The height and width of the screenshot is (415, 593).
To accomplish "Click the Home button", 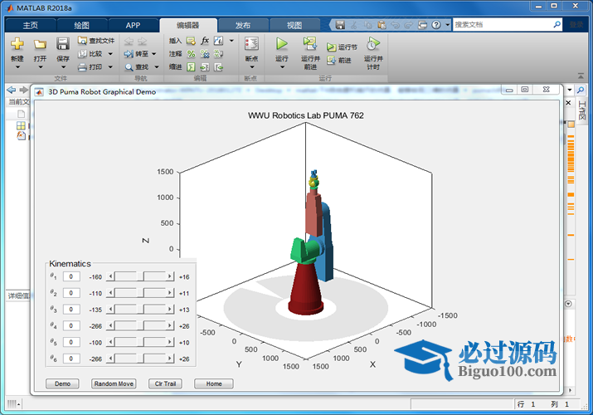I will (x=214, y=383).
